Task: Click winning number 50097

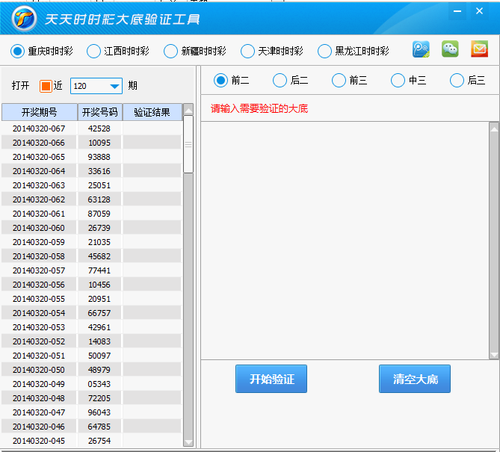Action: click(99, 356)
